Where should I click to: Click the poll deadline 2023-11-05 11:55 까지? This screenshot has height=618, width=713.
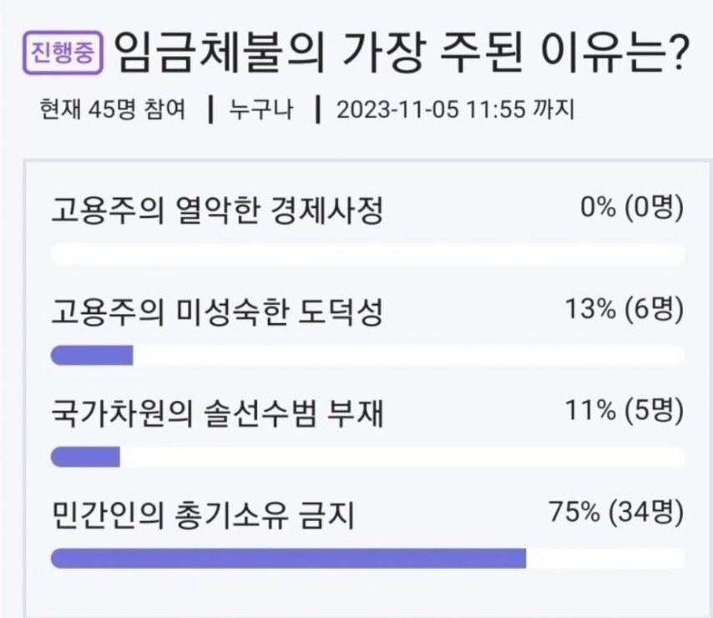(x=456, y=109)
